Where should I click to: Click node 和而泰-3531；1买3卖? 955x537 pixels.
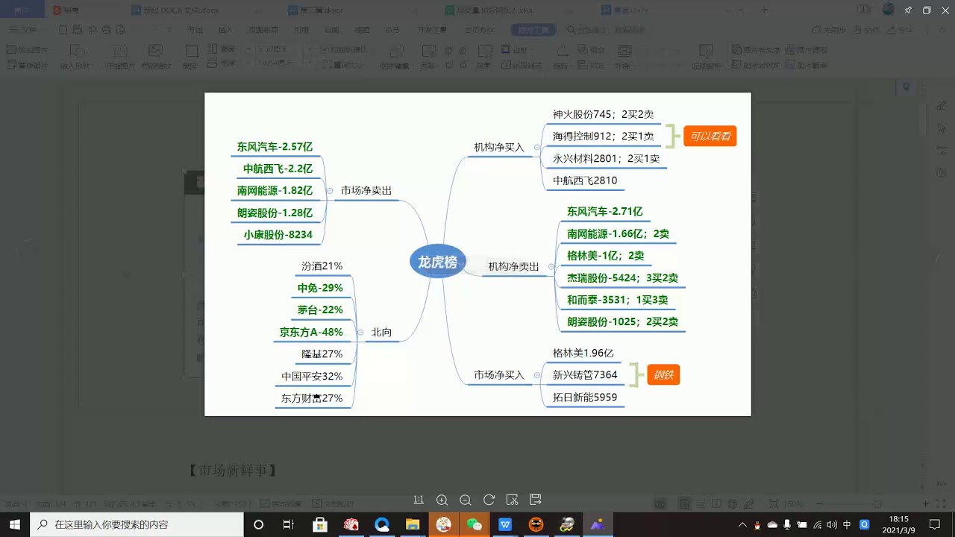click(617, 300)
